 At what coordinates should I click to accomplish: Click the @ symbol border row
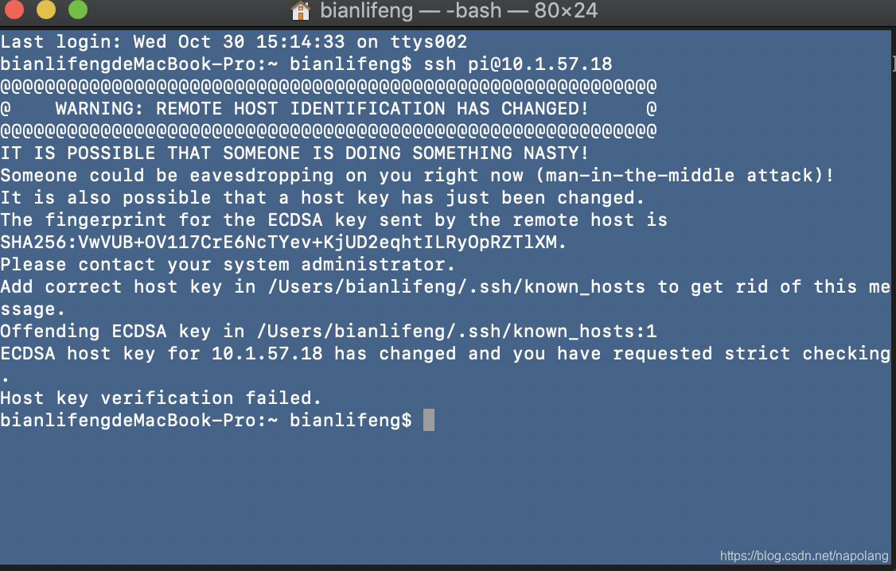[x=328, y=86]
